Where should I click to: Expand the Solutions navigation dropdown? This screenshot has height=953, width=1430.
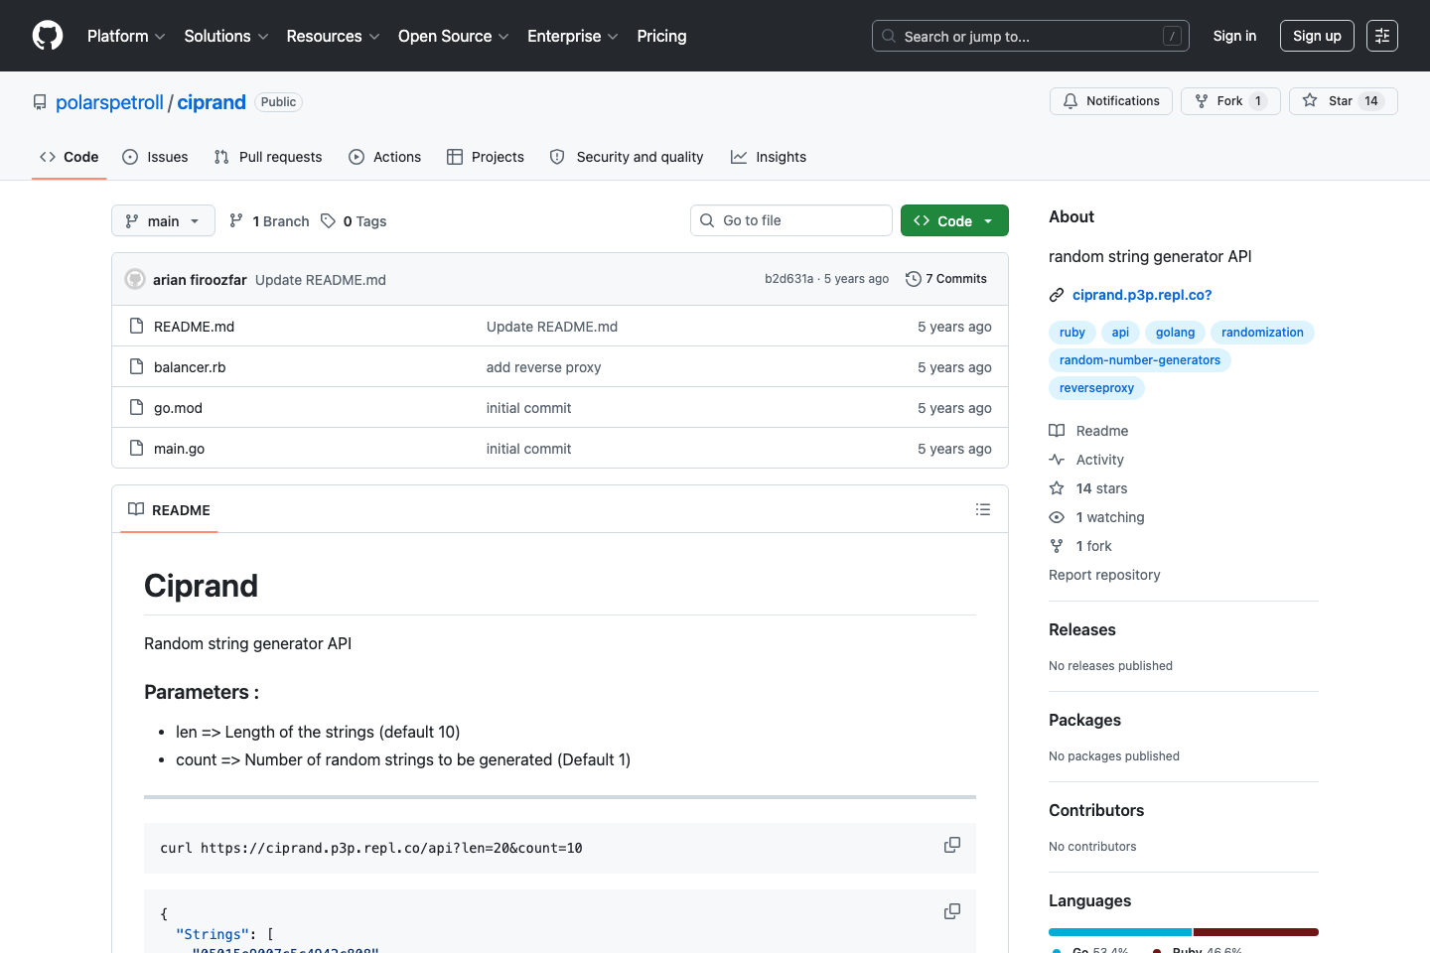[x=224, y=36]
